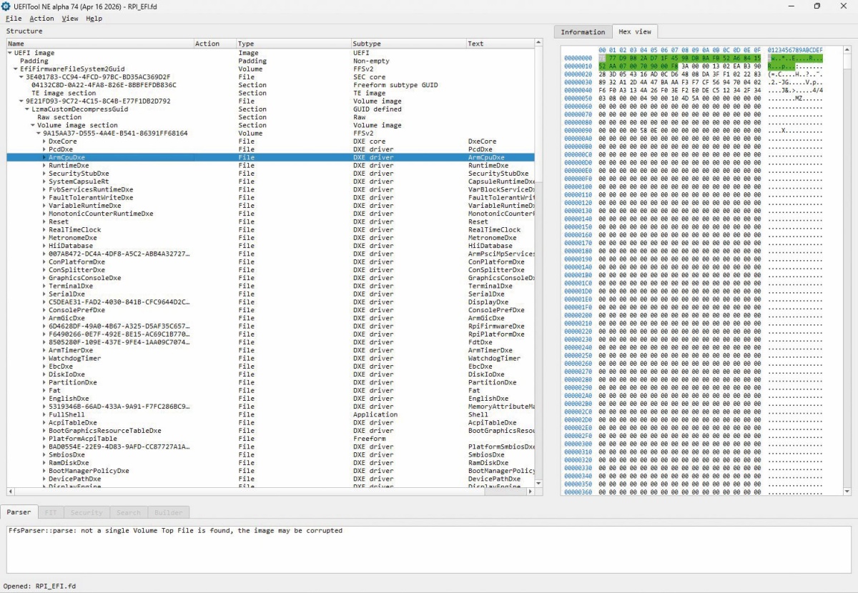This screenshot has height=593, width=858.
Task: Sort by the Action column header
Action: click(214, 44)
